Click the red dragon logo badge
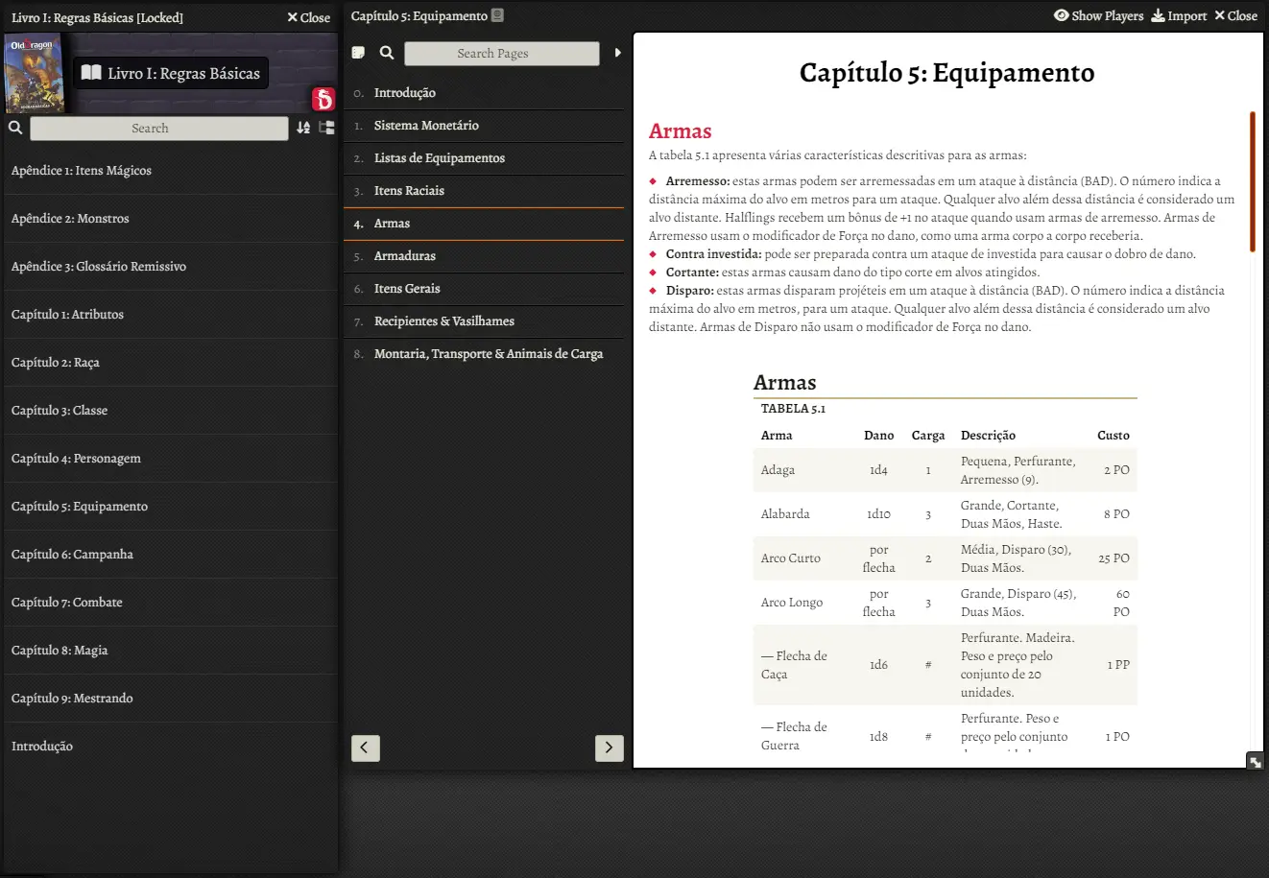 pos(323,99)
